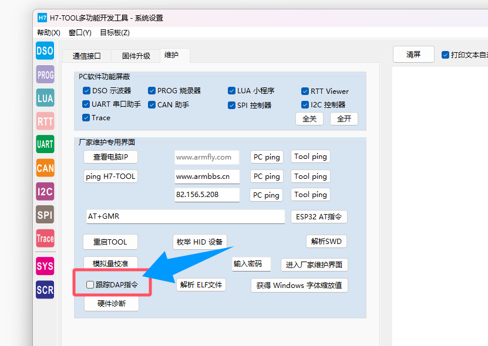Open the Trace sidebar icon
Image resolution: width=488 pixels, height=346 pixels.
pyautogui.click(x=45, y=238)
